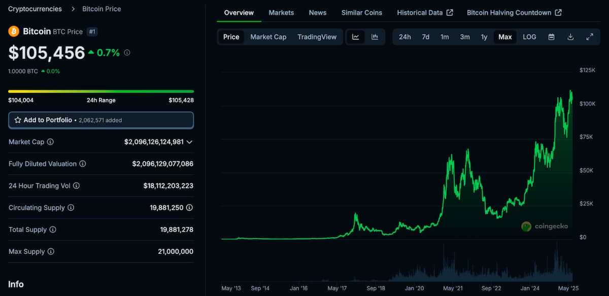Open the Historical Data tab
This screenshot has height=296, width=609.
(x=425, y=13)
